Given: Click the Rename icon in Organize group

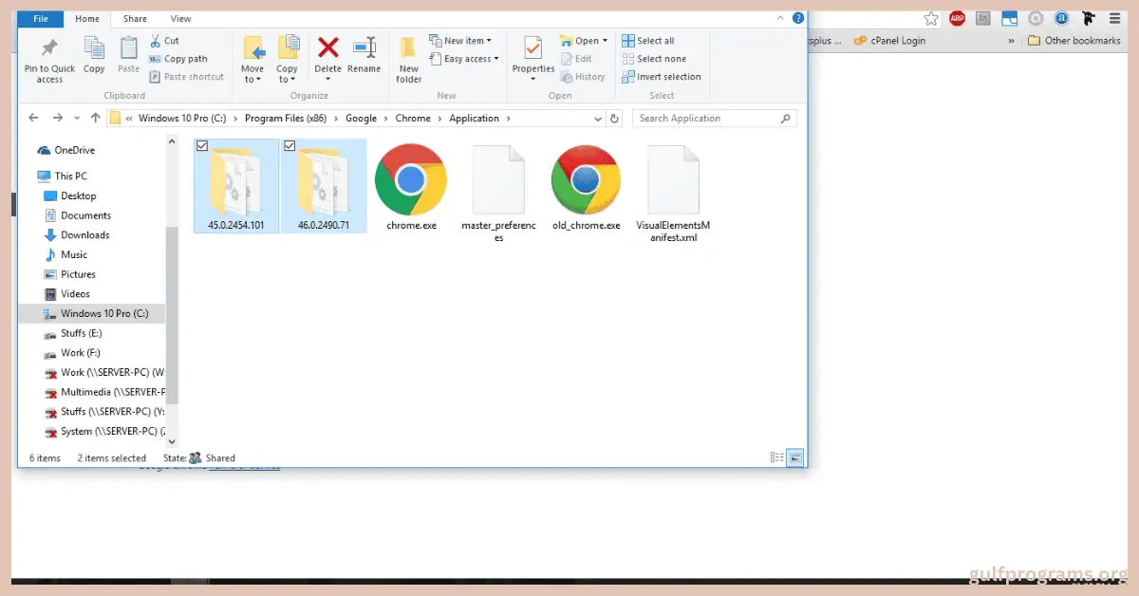Looking at the screenshot, I should tap(364, 48).
